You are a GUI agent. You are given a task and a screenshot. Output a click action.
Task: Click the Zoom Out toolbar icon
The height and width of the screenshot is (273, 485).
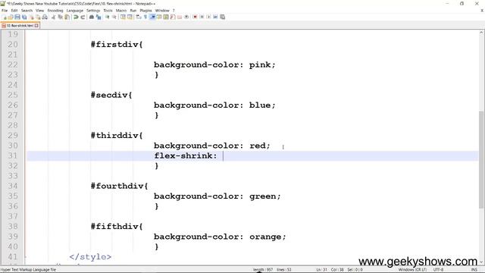pyautogui.click(x=114, y=17)
